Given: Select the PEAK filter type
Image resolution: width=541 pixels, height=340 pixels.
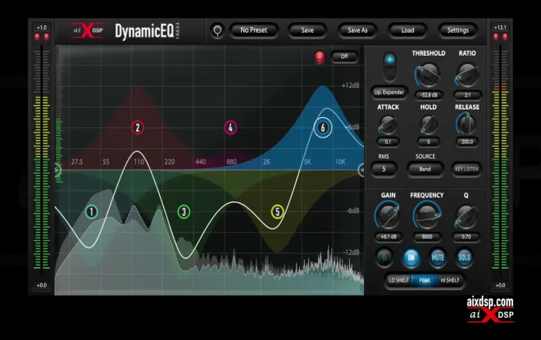Looking at the screenshot, I should coord(425,280).
